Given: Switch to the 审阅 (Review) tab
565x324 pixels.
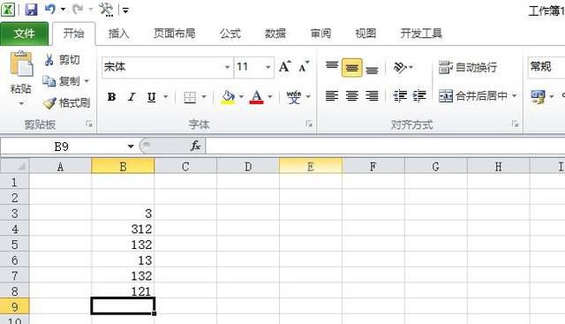Looking at the screenshot, I should [320, 34].
